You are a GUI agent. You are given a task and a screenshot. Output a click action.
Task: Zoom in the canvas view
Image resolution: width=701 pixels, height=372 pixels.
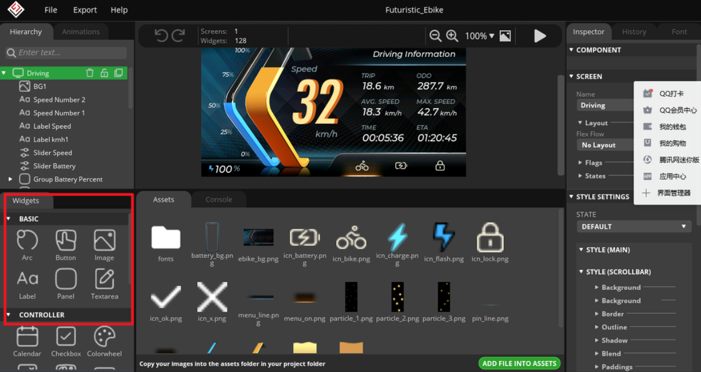452,36
